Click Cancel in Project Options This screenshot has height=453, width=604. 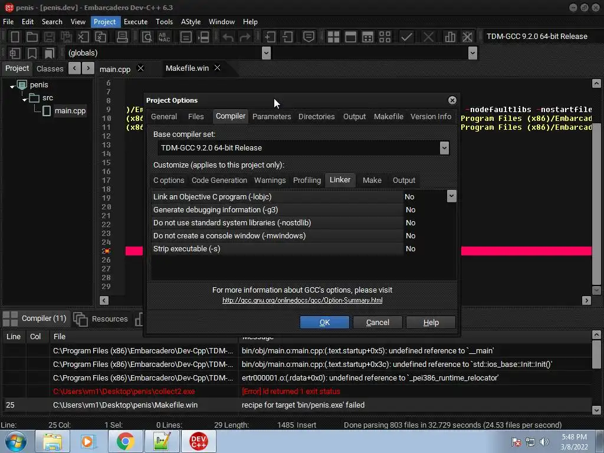(377, 323)
